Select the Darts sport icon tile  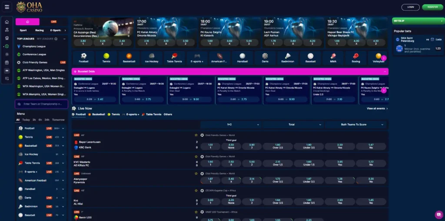tap(265, 58)
